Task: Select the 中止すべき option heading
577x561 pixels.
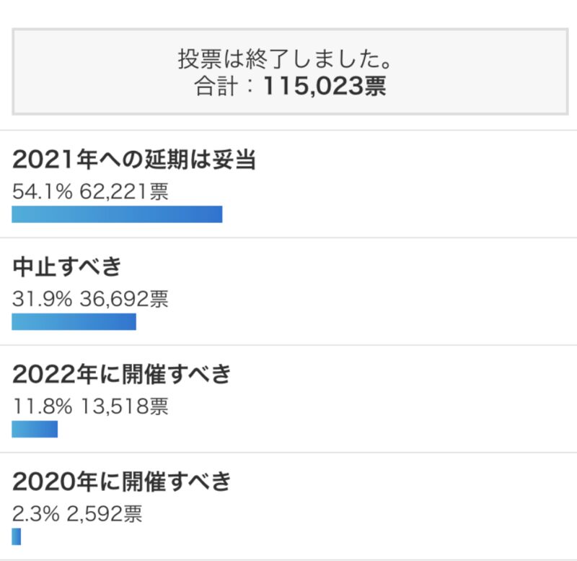Action: (67, 267)
